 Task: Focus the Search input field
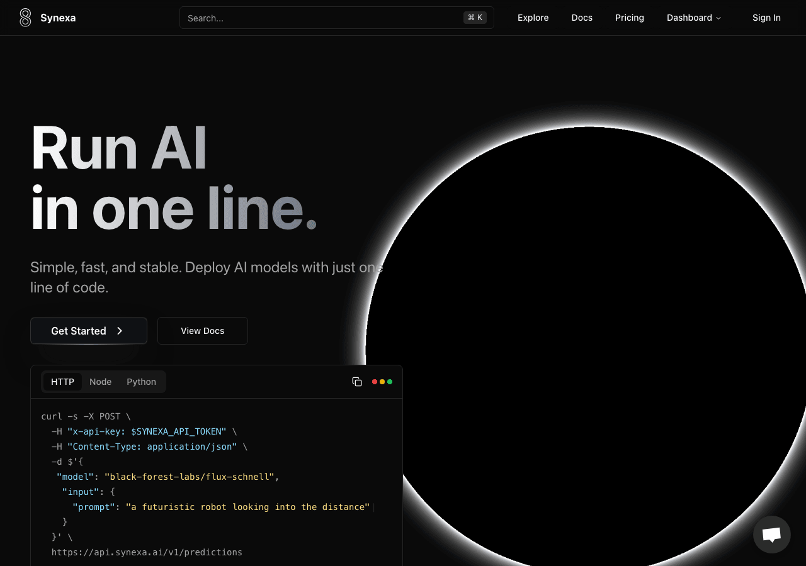[x=337, y=18]
